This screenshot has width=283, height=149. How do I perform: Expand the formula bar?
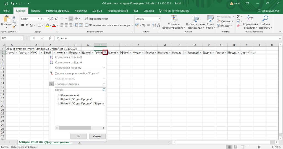point(280,38)
